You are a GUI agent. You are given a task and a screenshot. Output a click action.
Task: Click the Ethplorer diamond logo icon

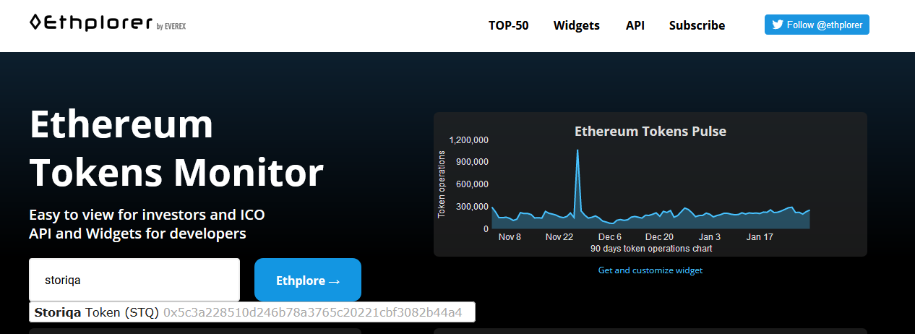click(x=35, y=22)
